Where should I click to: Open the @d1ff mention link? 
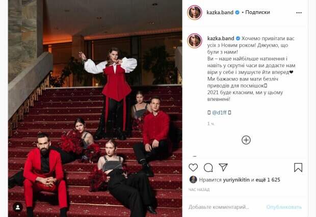219,113
